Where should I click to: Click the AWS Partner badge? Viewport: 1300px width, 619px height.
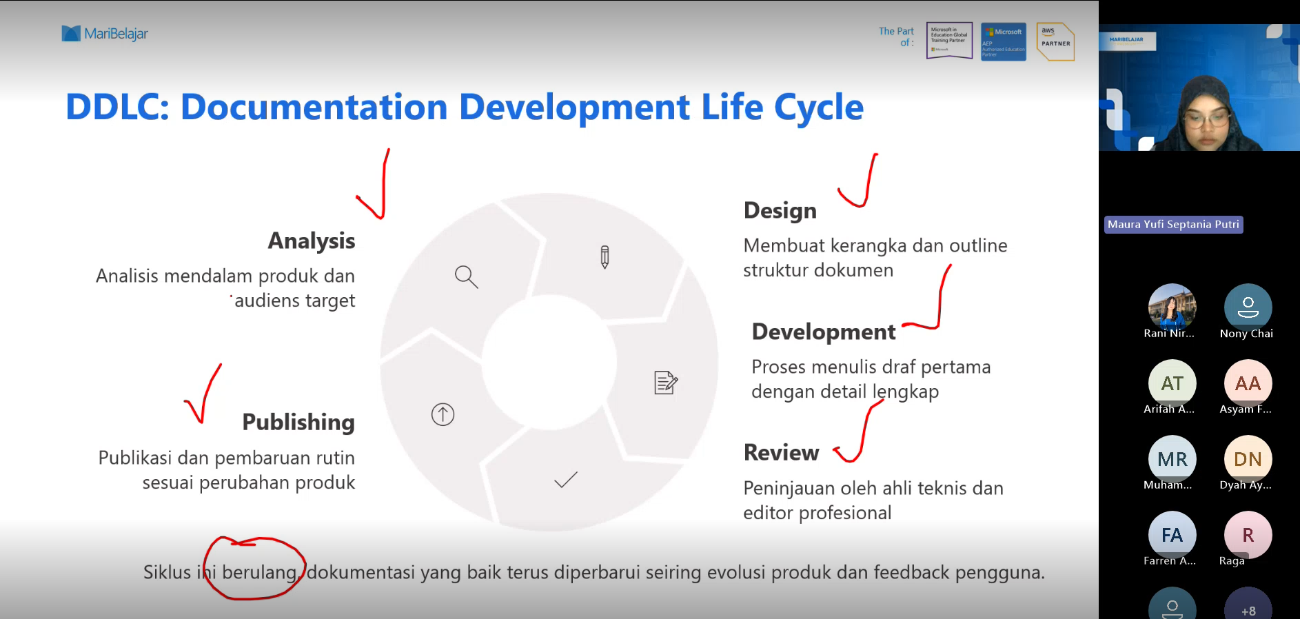(1055, 41)
